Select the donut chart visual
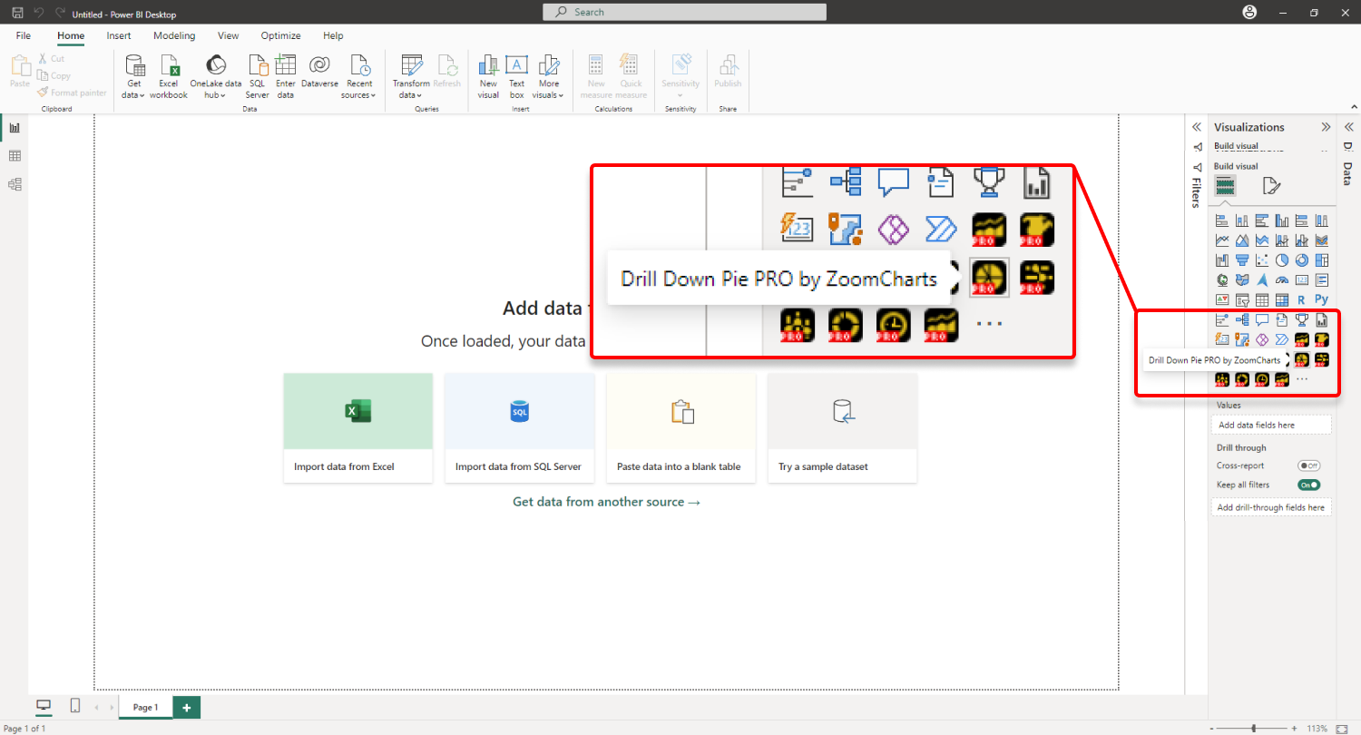Viewport: 1361px width, 735px height. tap(1302, 260)
